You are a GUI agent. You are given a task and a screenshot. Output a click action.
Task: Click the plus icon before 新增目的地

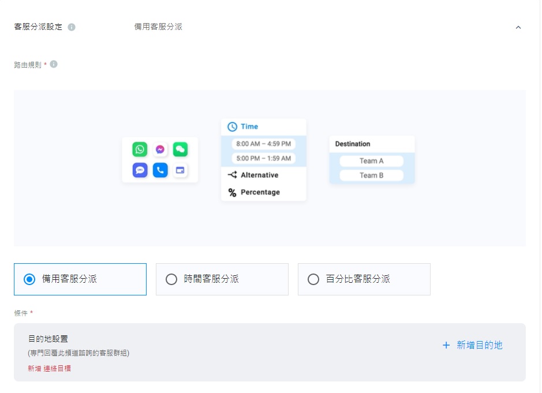pyautogui.click(x=446, y=345)
